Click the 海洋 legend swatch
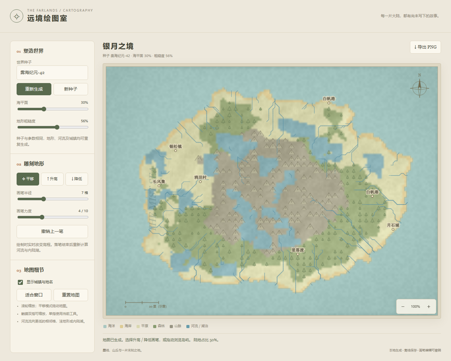Viewport: 451px width, 361px height. point(105,326)
